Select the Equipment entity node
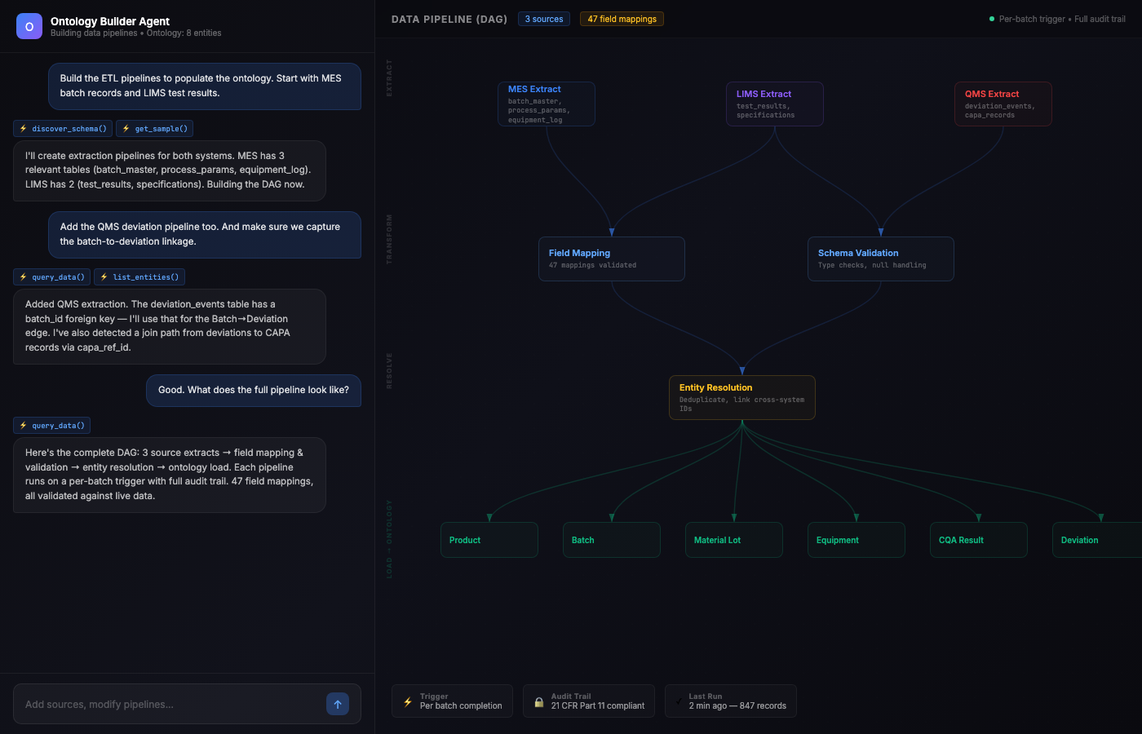Image resolution: width=1142 pixels, height=734 pixels. [856, 540]
